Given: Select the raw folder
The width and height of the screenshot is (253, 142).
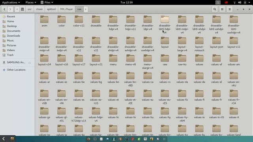Looking at the screenshot, I should click(165, 60).
